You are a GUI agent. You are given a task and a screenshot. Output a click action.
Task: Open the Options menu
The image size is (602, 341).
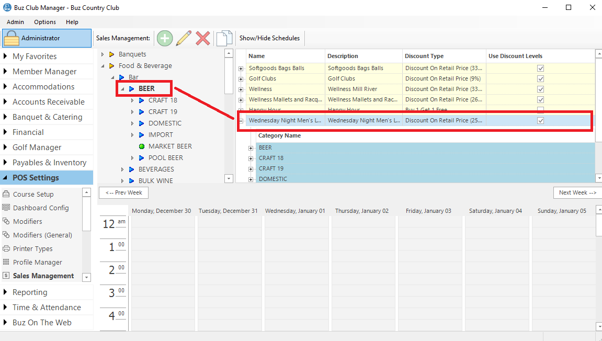(x=45, y=22)
